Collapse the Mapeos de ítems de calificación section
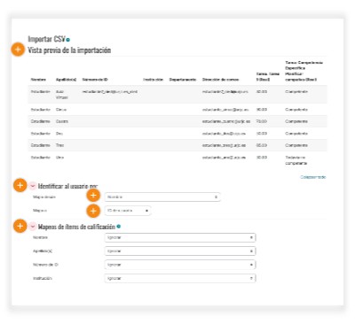Screen dimensions: 355x324 pyautogui.click(x=33, y=227)
